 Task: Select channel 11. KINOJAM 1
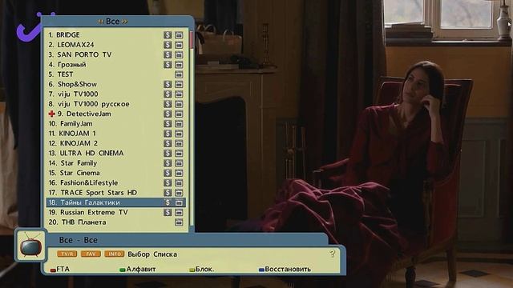click(115, 134)
